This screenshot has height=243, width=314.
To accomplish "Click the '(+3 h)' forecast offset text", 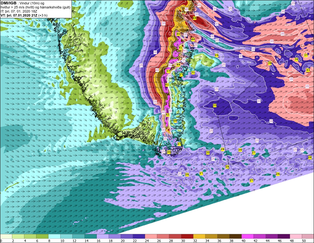I will click(43, 15).
